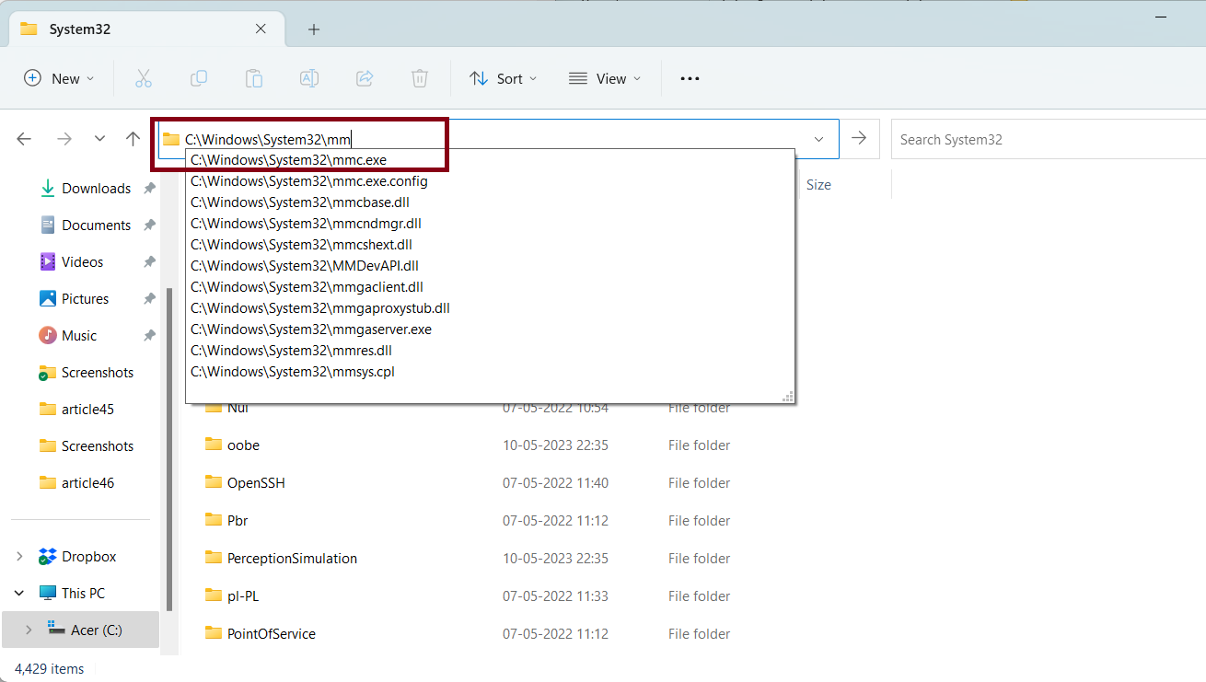Screen dimensions: 1206x682
Task: Open the Sort options dropdown
Action: 503,78
